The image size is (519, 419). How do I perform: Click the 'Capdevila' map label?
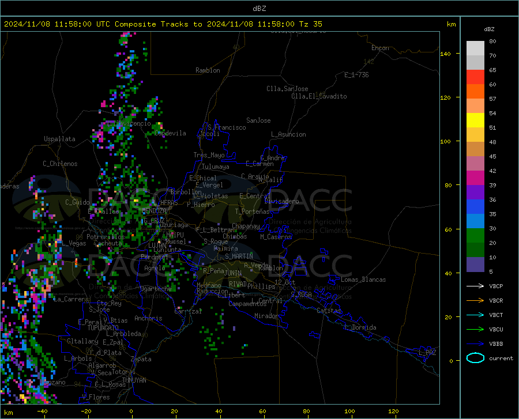[x=170, y=133]
